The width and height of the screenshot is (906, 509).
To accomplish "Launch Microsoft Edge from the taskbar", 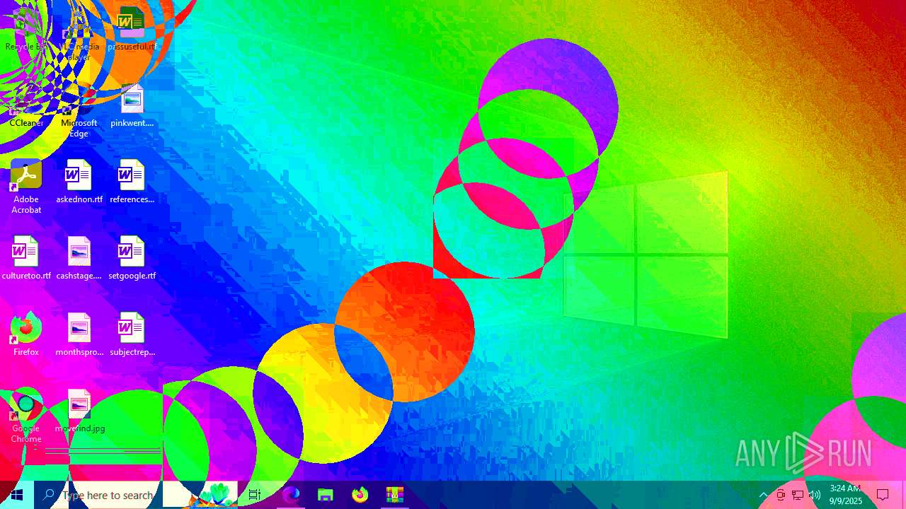I will click(x=291, y=495).
